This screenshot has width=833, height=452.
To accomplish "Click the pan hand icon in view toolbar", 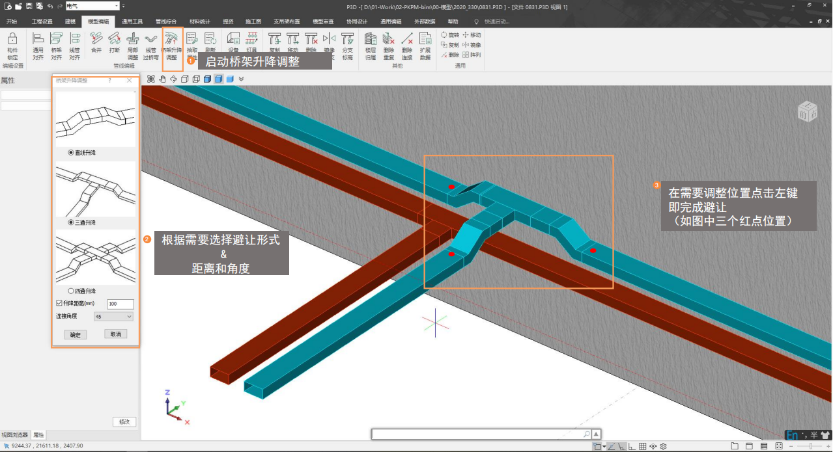I will (162, 79).
